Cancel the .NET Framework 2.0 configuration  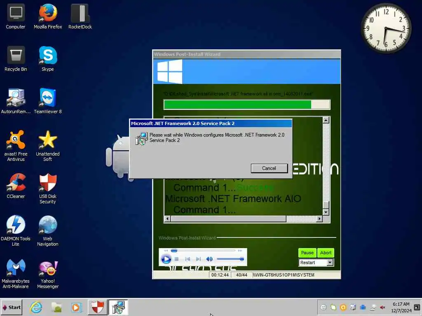click(269, 168)
